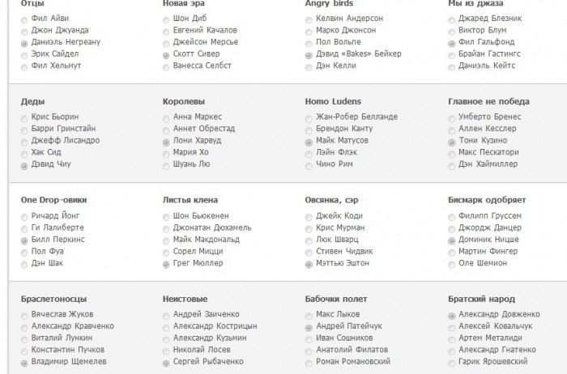Select Ванесса Селбст radio option

click(x=166, y=66)
